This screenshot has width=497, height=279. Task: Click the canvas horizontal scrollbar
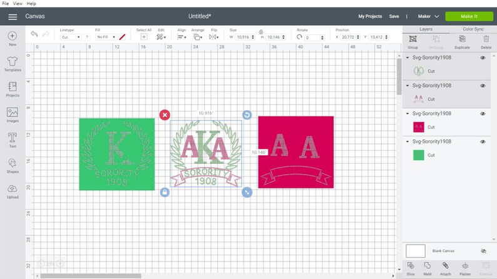pyautogui.click(x=91, y=276)
